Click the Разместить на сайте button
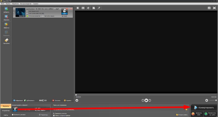 pyautogui.click(x=210, y=114)
